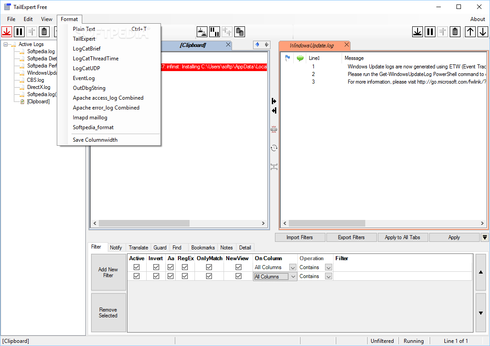Click the Remove Selected button
The width and height of the screenshot is (490, 346).
109,312
